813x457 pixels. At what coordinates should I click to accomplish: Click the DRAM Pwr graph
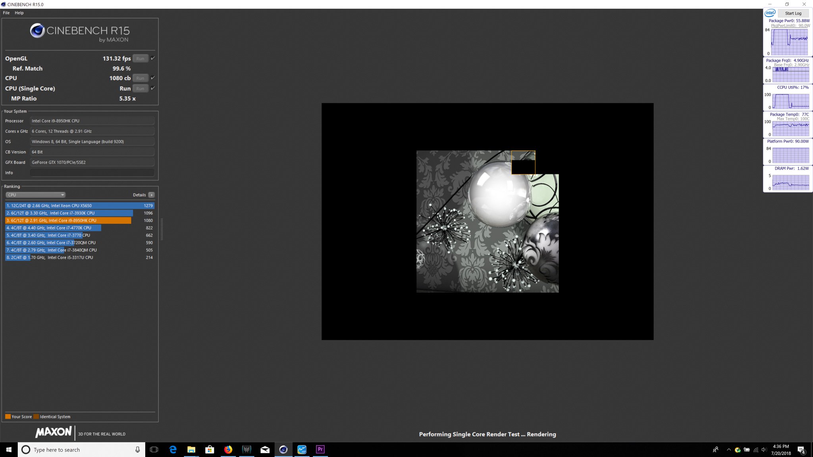791,182
